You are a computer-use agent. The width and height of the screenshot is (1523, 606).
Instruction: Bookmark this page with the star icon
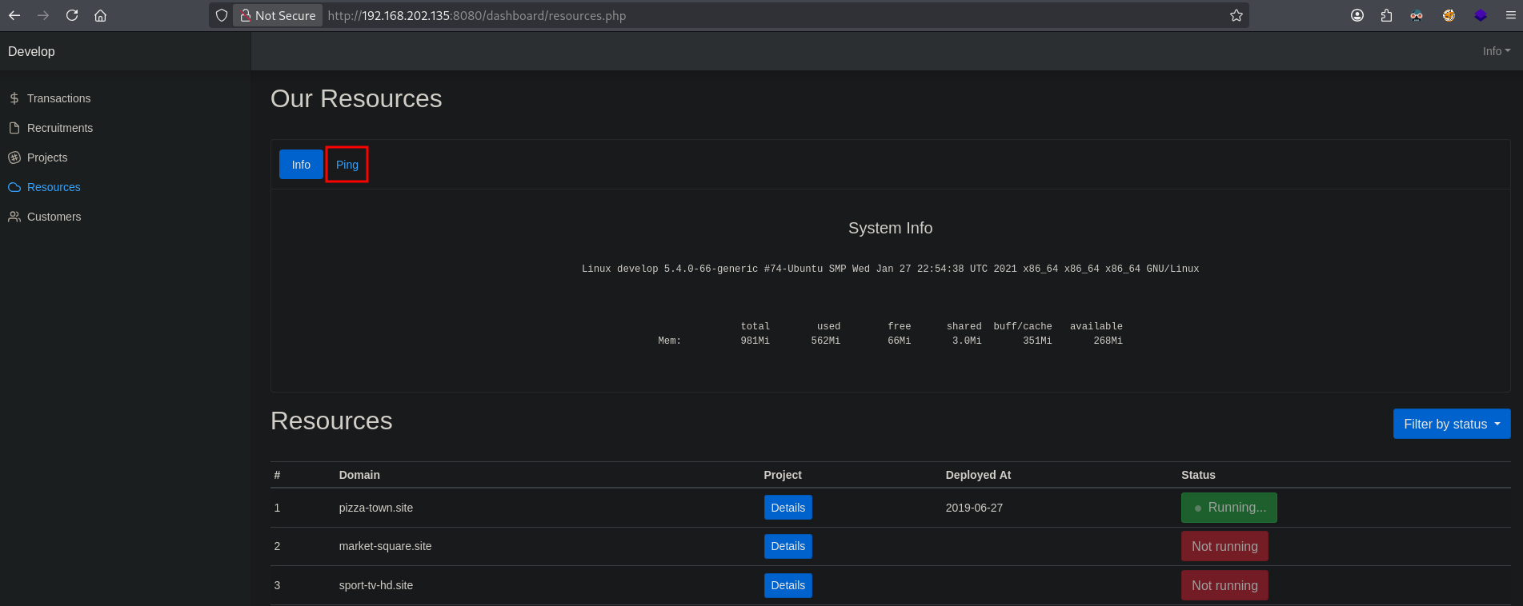point(1236,15)
